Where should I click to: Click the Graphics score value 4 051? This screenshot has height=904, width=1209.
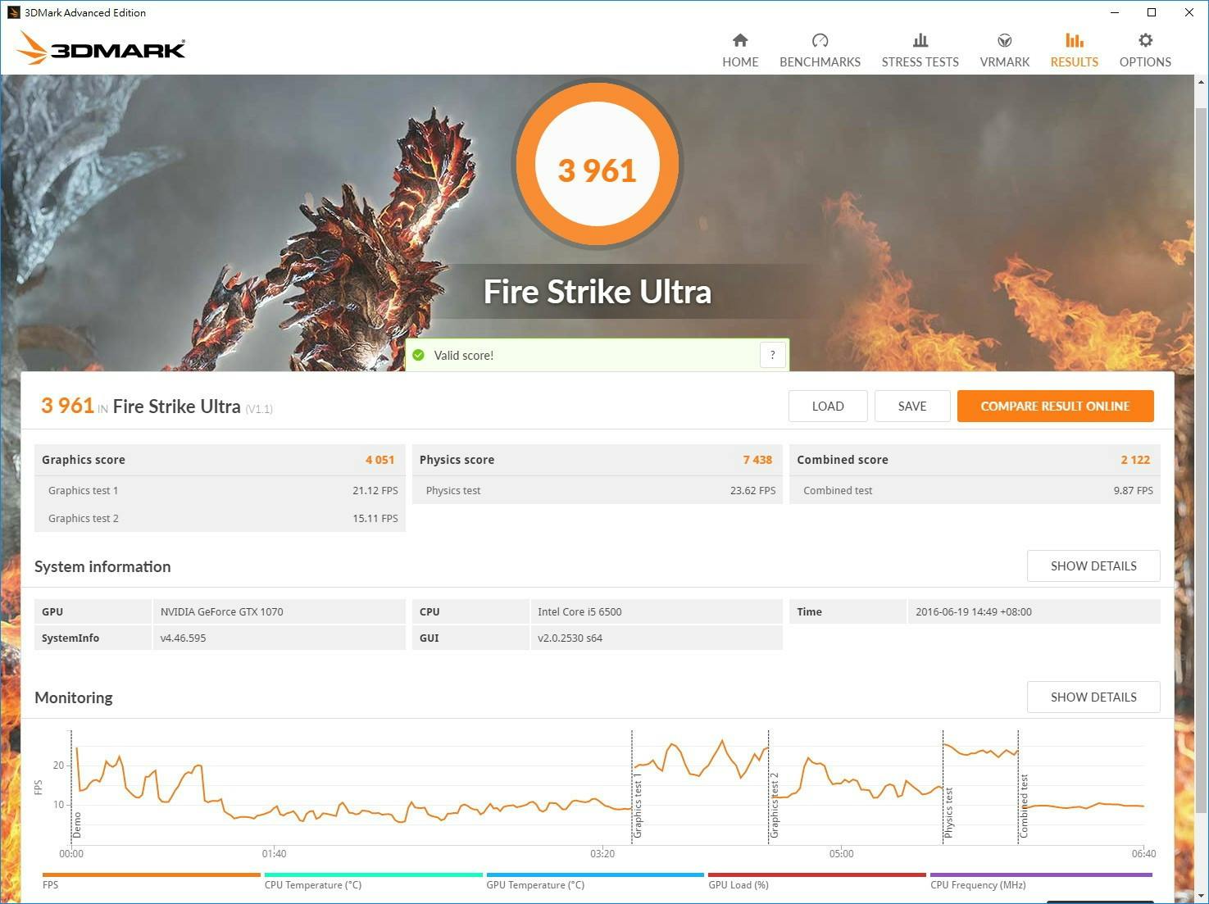380,460
